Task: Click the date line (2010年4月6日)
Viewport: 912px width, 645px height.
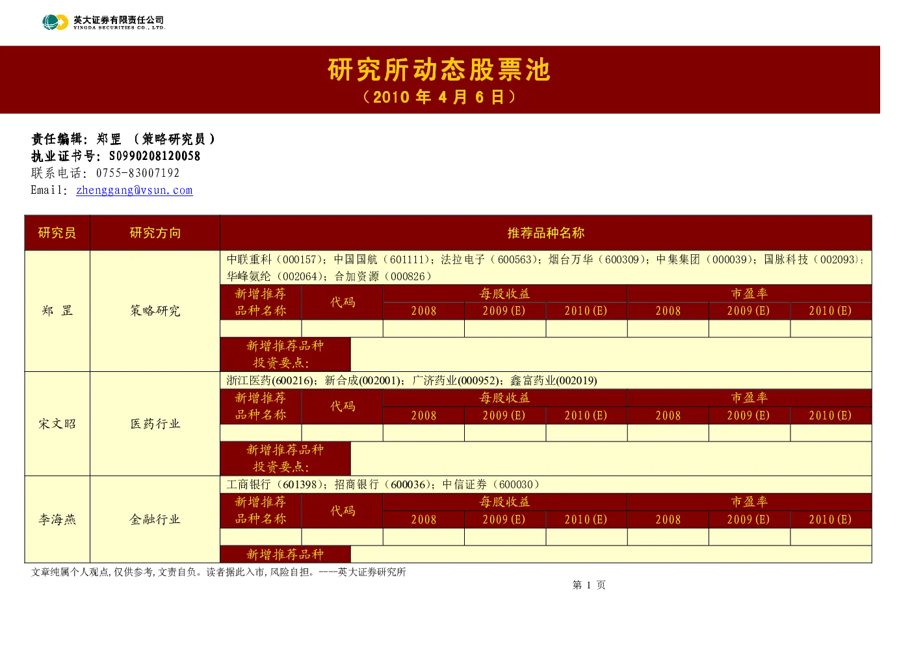Action: pos(439,97)
